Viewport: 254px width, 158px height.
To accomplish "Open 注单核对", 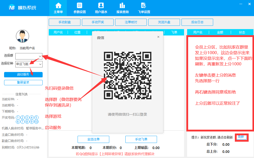I will click(131, 22).
